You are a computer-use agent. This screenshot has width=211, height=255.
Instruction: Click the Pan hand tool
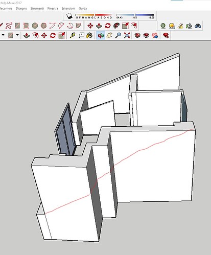pos(109,35)
